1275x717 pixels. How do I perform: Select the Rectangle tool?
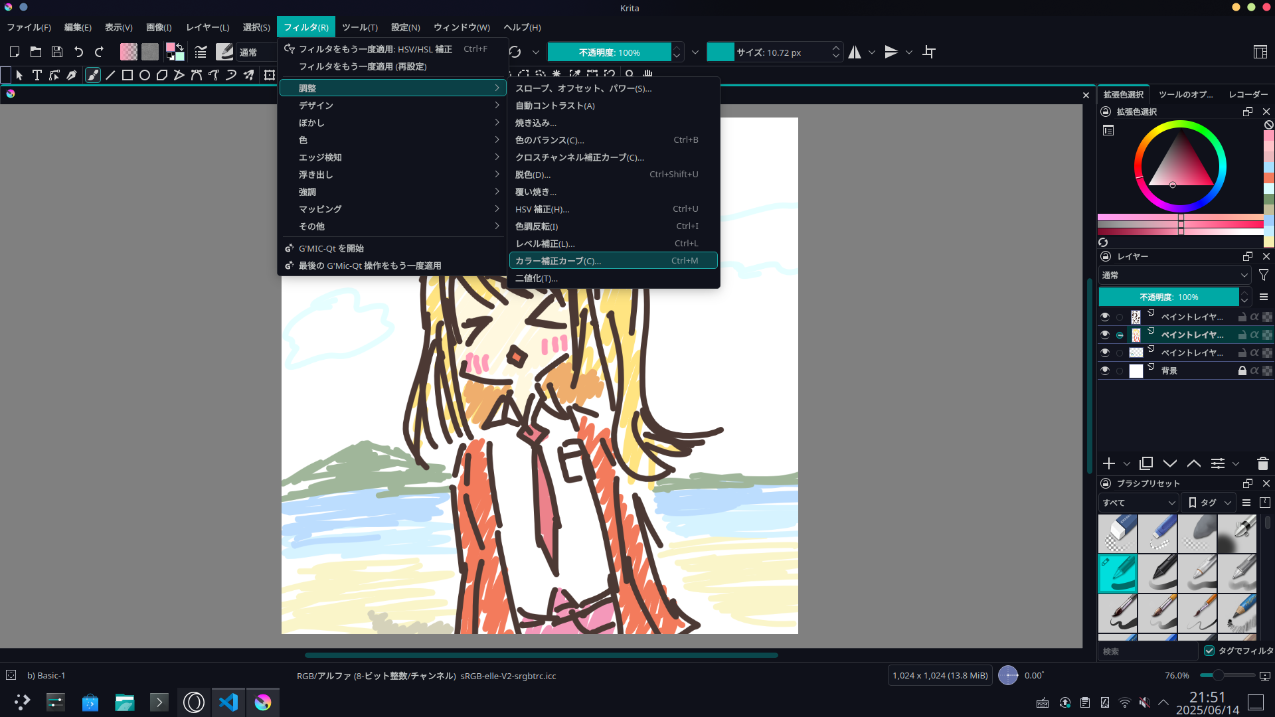(x=127, y=75)
